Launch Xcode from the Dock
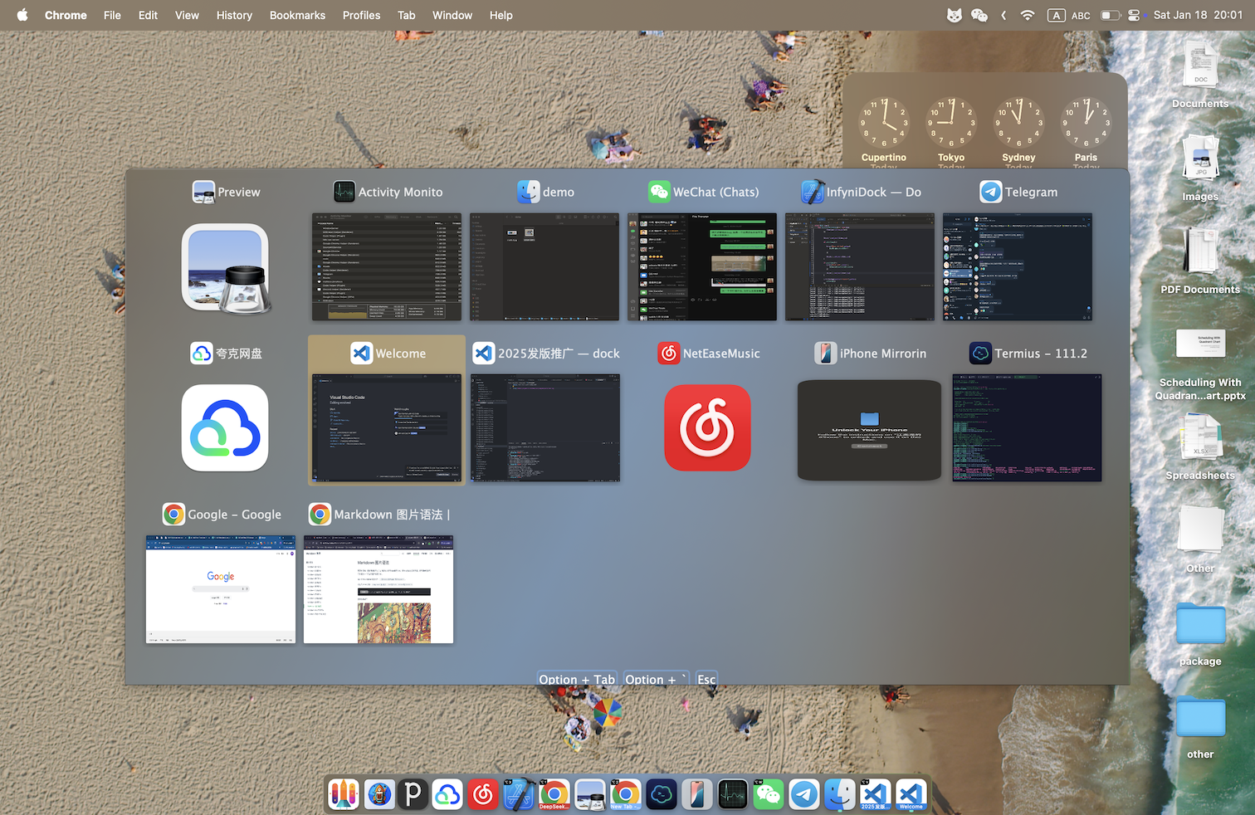 click(x=519, y=794)
